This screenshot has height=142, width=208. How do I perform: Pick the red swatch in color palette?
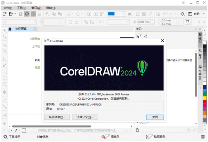205,102
